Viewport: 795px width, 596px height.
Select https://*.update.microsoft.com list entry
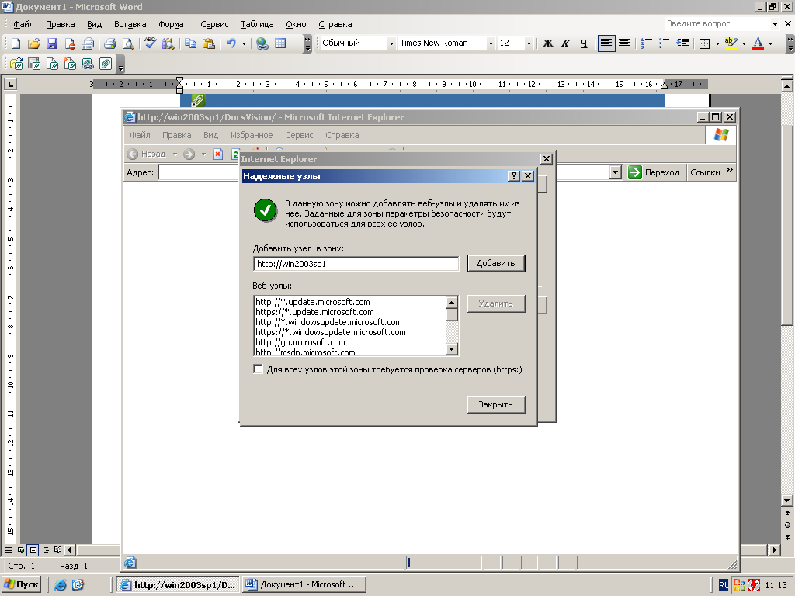[x=314, y=312]
